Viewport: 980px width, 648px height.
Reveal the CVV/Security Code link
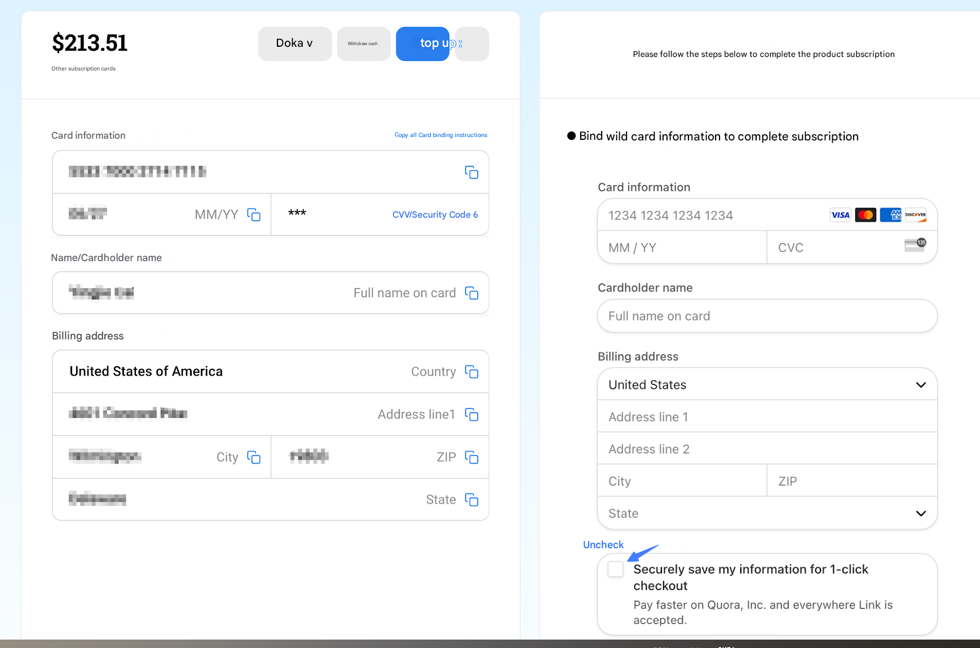click(435, 215)
